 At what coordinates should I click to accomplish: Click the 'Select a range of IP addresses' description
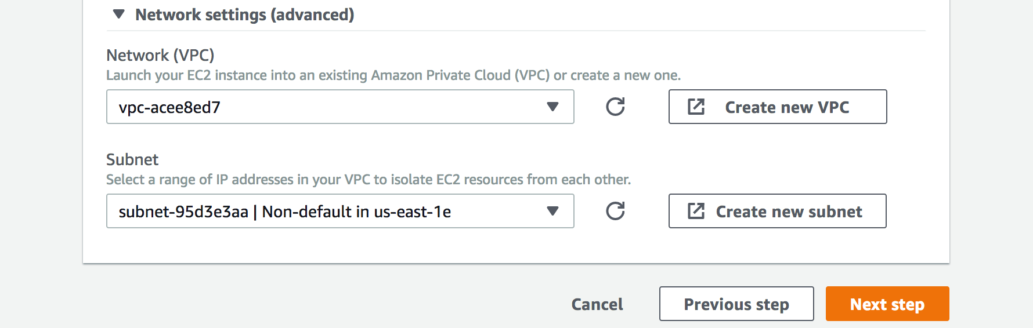(x=368, y=180)
